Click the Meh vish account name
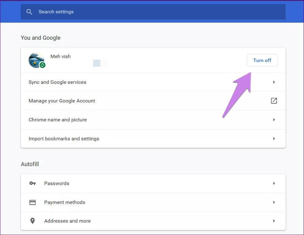Image resolution: width=304 pixels, height=235 pixels. [60, 56]
